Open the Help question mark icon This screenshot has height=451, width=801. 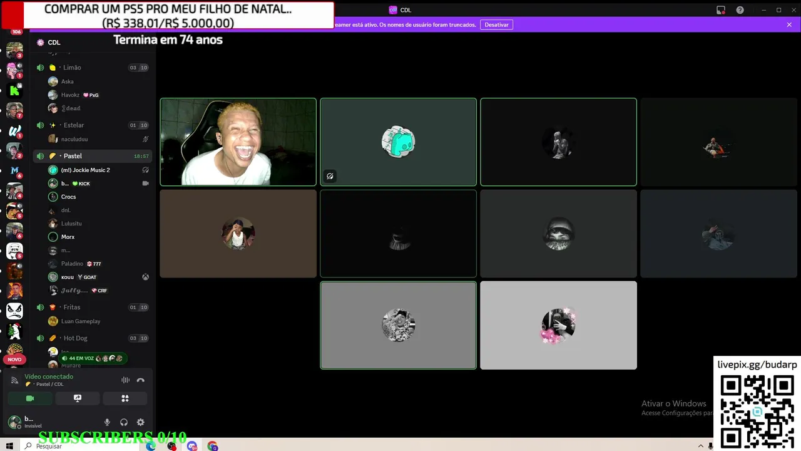[740, 10]
